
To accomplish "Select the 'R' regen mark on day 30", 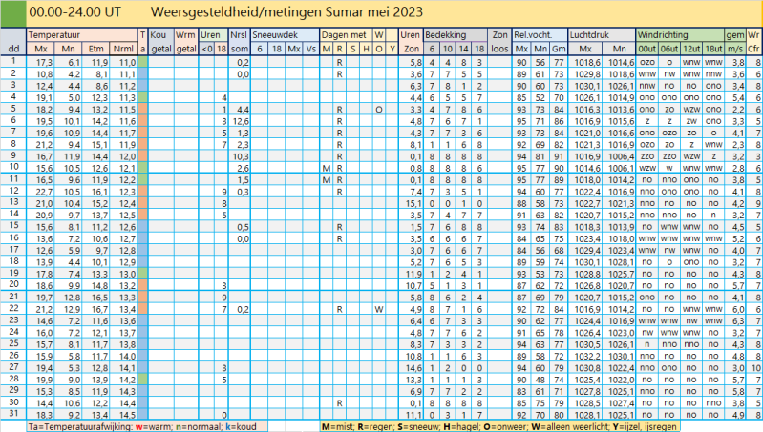I will pos(339,402).
